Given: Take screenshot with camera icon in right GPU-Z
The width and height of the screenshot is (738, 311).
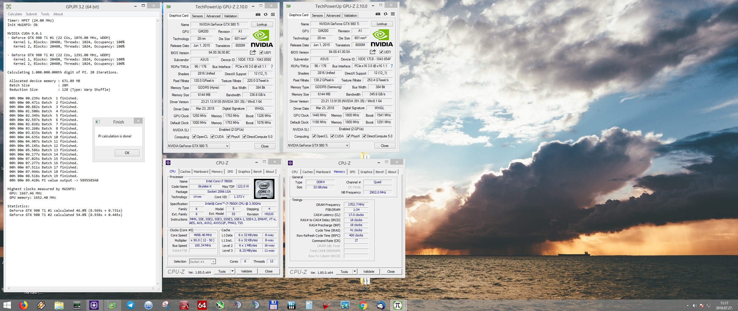Looking at the screenshot, I should pyautogui.click(x=378, y=14).
